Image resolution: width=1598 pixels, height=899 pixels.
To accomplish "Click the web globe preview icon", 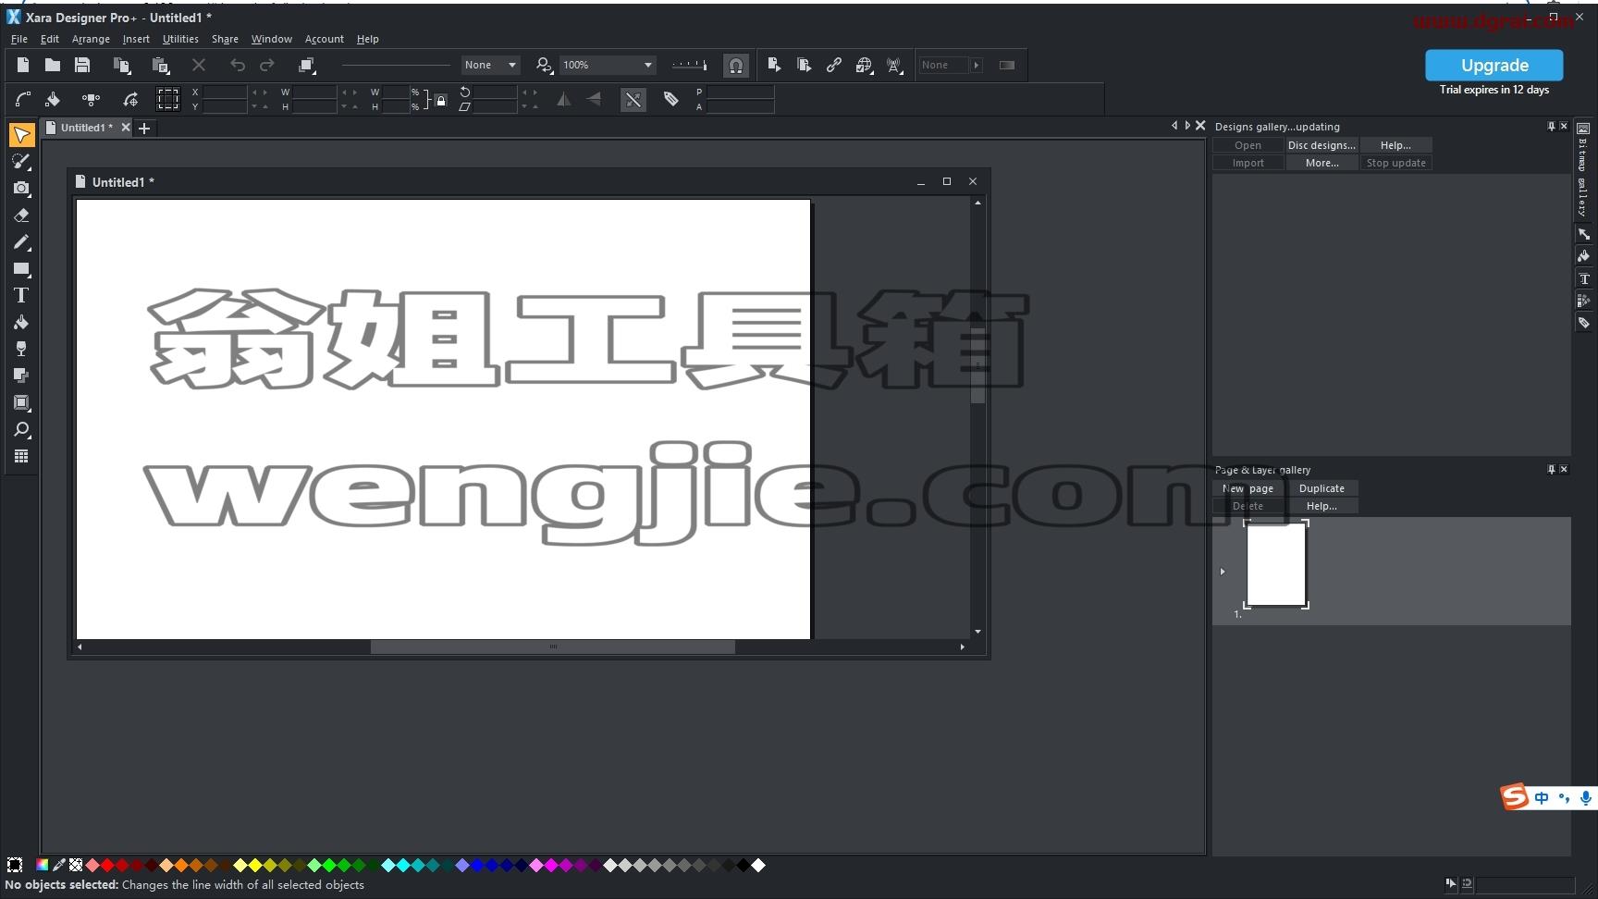I will click(x=864, y=65).
